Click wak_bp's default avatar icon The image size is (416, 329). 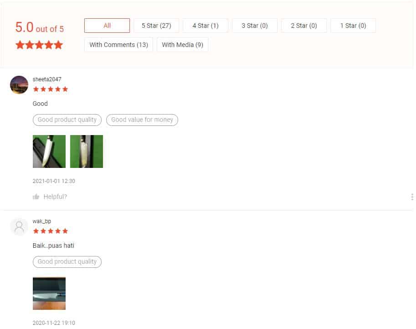pos(19,227)
